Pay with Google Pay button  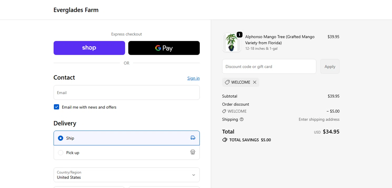[164, 48]
